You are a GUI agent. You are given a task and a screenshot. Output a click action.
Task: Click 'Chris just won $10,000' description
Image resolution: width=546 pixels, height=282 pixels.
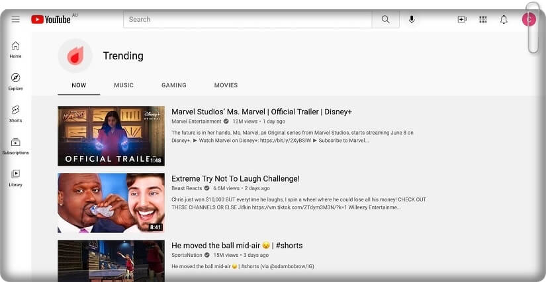coord(298,203)
